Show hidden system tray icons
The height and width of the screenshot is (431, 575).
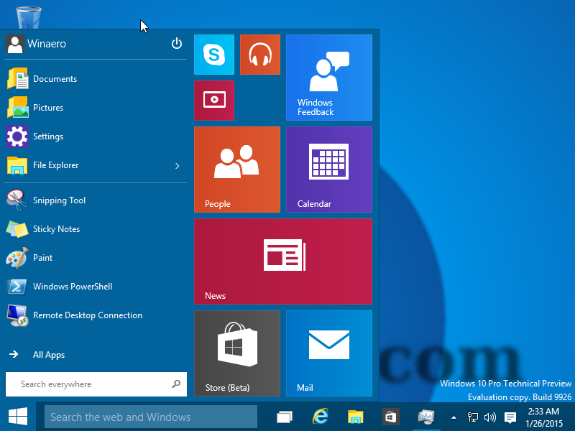click(454, 417)
